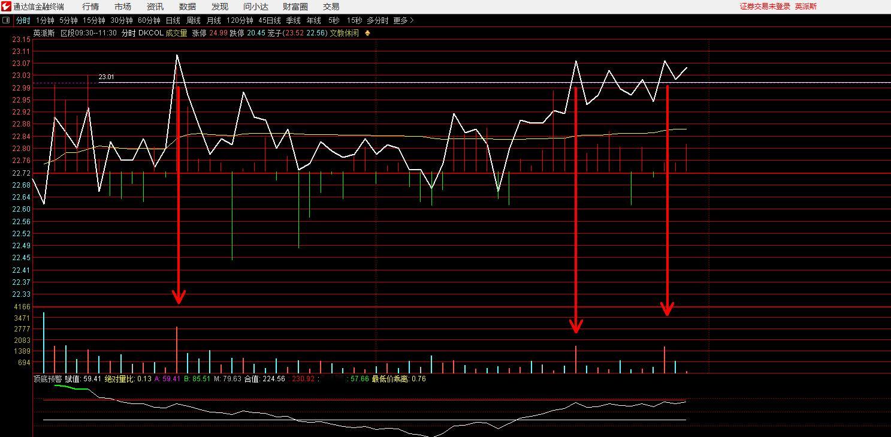Switch to the 年线 yearly chart
This screenshot has width=891, height=437.
(x=314, y=20)
